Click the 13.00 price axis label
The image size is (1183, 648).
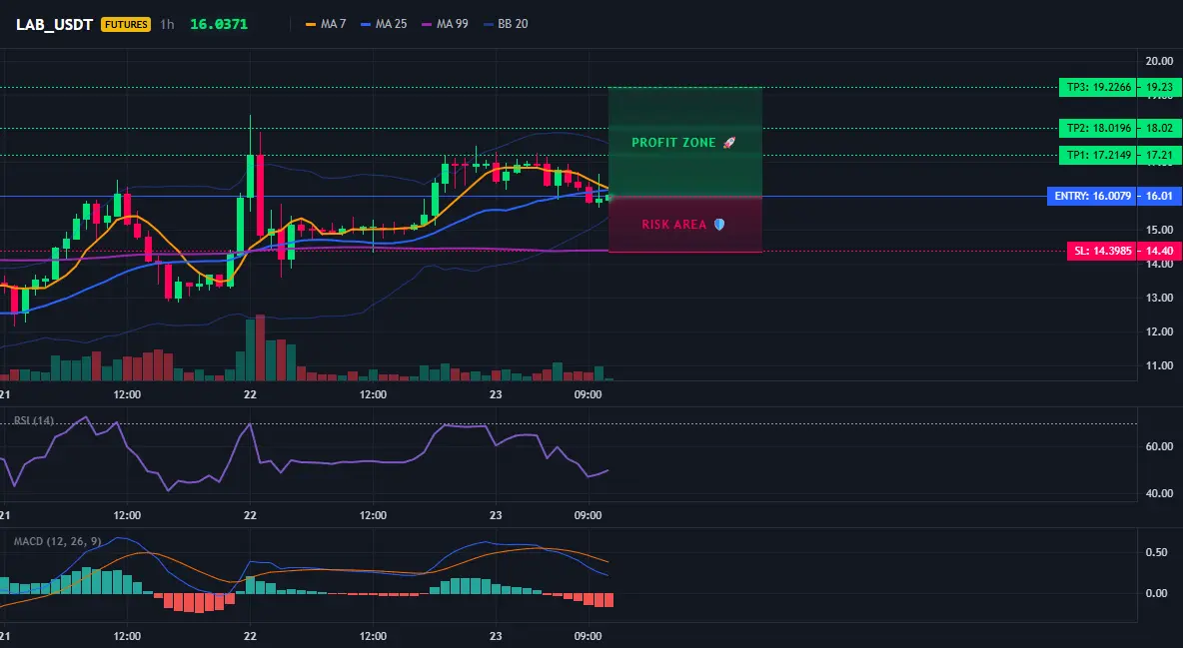1159,298
